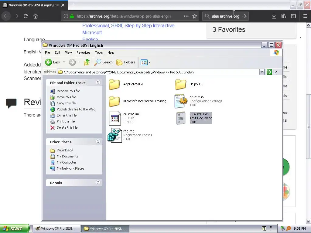Select the AppDataSBSI folder
Viewport: 311px width, 233px height.
tap(126, 84)
